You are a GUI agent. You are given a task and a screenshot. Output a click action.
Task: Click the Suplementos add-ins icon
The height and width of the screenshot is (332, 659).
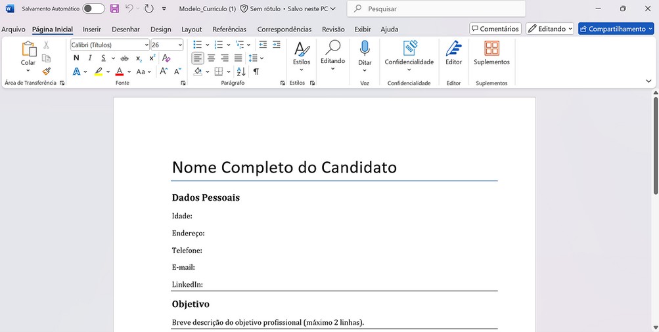pyautogui.click(x=491, y=52)
